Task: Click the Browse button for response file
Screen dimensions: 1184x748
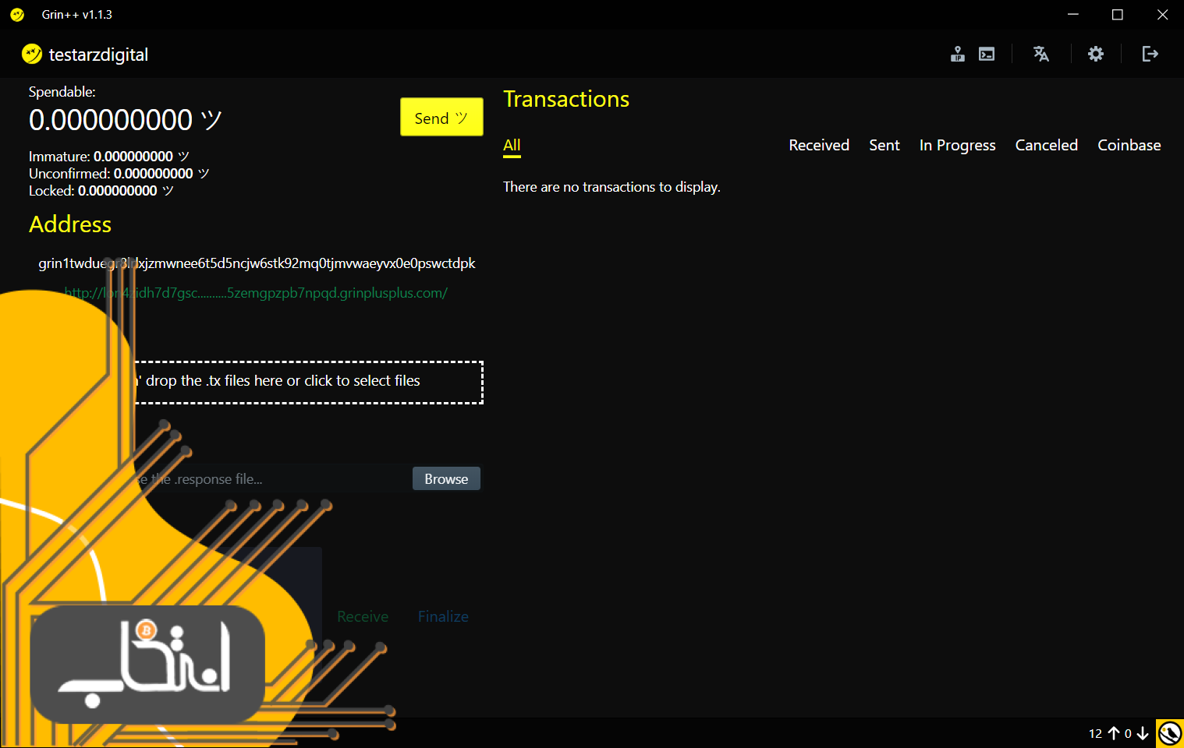Action: [446, 478]
